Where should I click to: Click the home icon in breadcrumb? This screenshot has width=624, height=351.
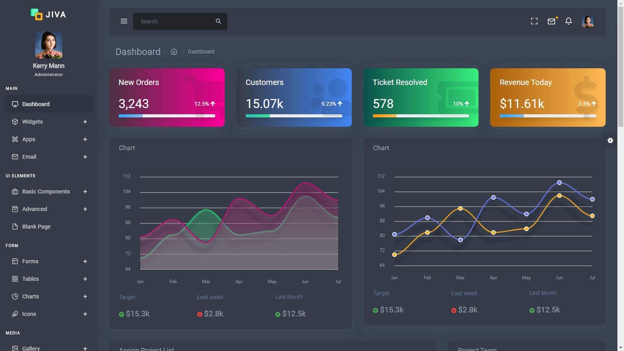point(174,51)
